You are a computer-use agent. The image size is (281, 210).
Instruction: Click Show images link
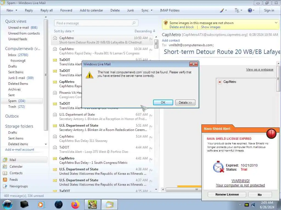click(x=211, y=27)
